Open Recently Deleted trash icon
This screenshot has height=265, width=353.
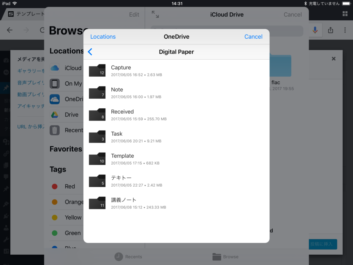(x=55, y=130)
